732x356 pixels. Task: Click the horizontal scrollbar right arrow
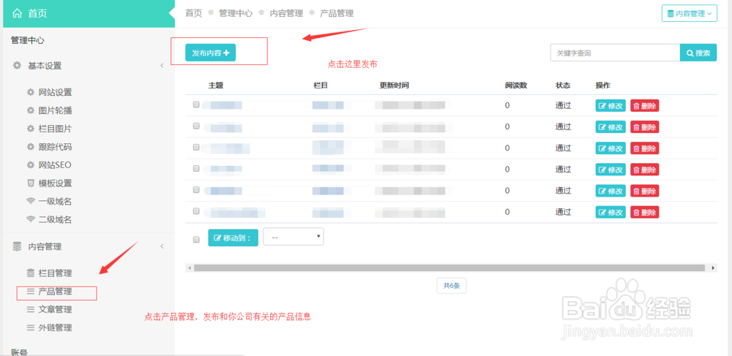coord(713,268)
